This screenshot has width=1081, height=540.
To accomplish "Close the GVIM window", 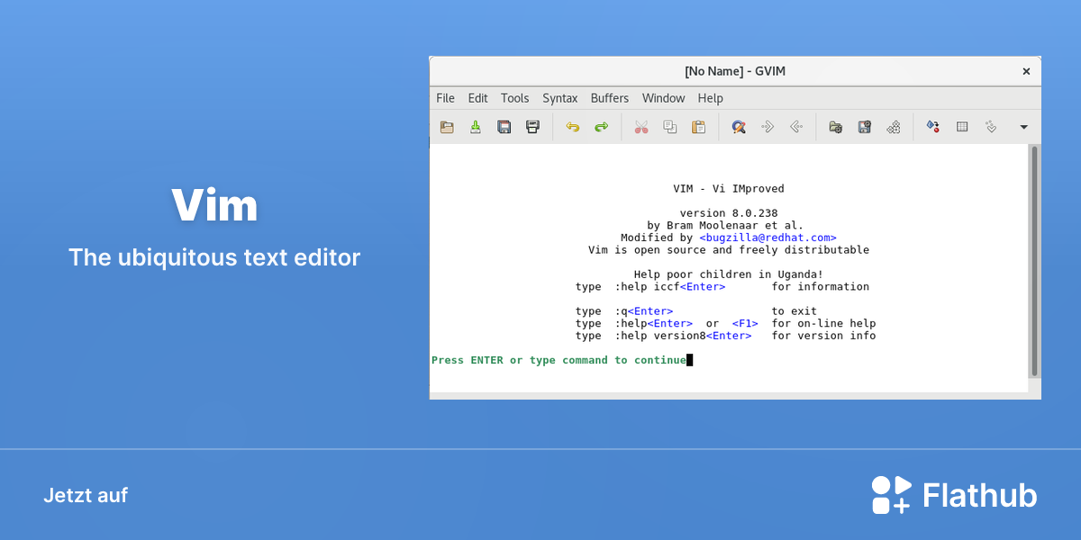I will [1026, 71].
